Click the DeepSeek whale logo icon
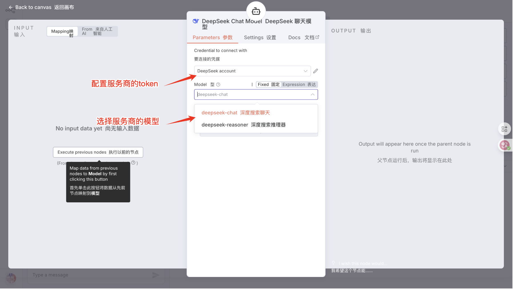The height and width of the screenshot is (289, 513). click(x=196, y=21)
